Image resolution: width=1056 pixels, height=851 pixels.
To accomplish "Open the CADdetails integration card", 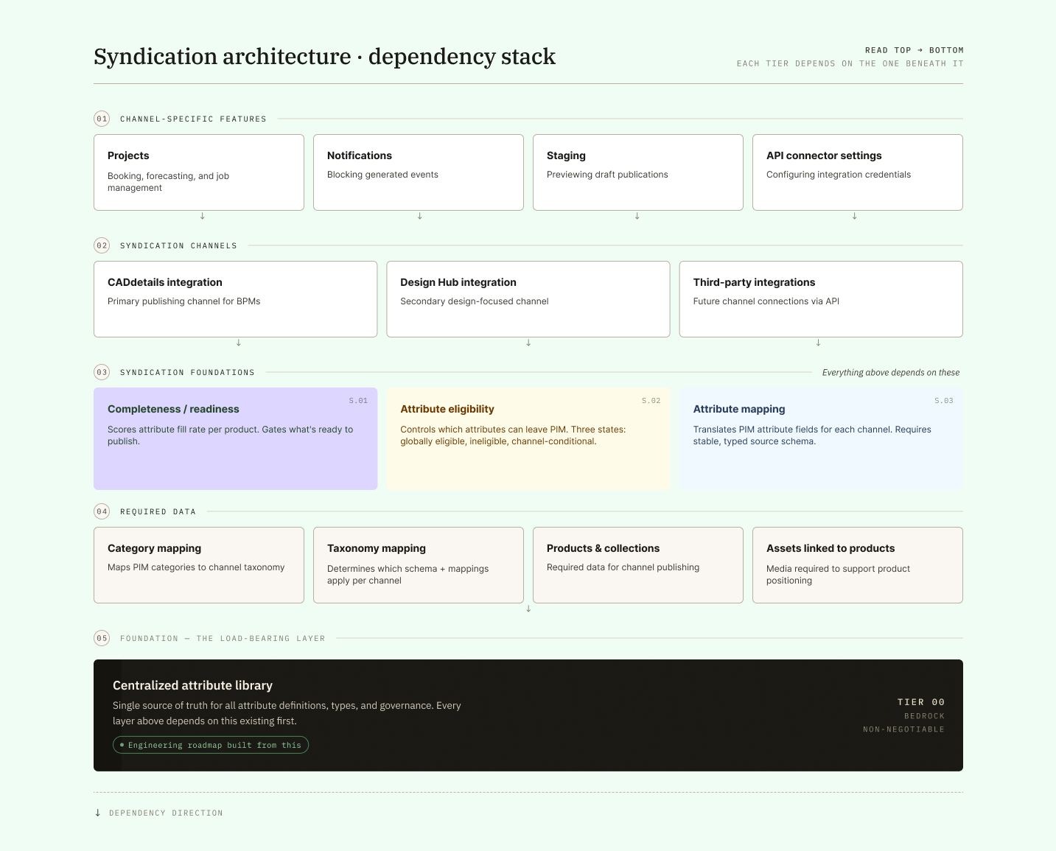I will click(x=235, y=299).
